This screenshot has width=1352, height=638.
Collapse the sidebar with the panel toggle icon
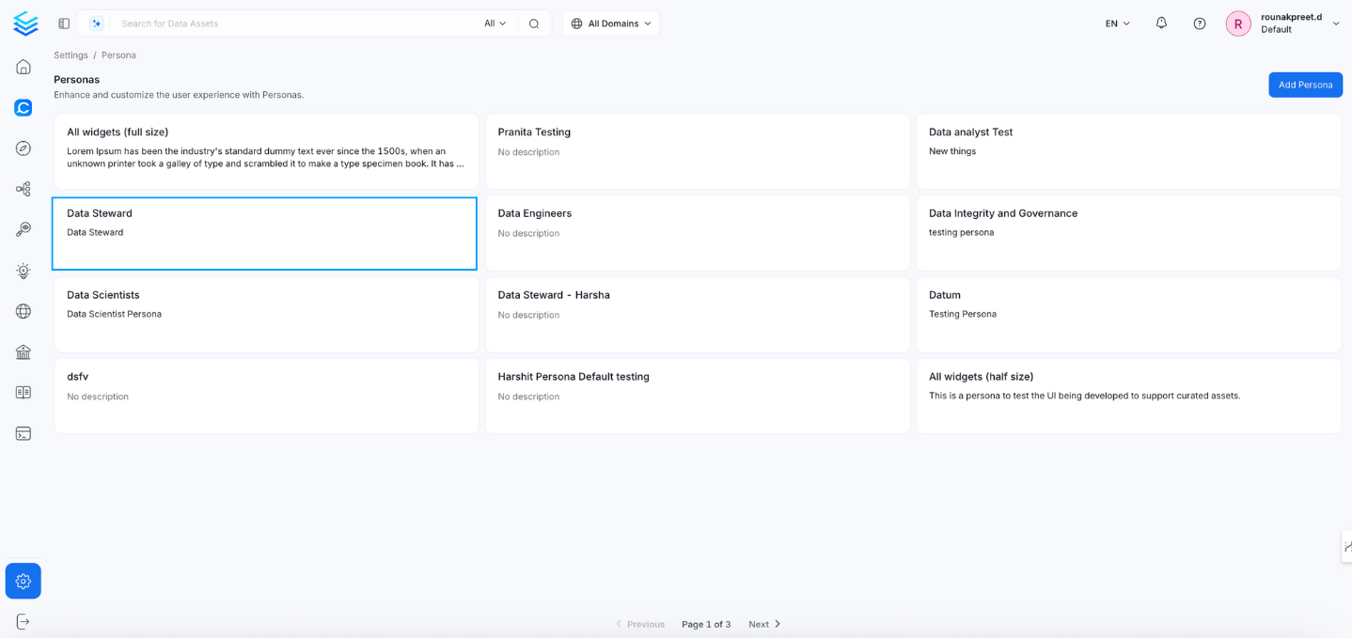tap(64, 23)
